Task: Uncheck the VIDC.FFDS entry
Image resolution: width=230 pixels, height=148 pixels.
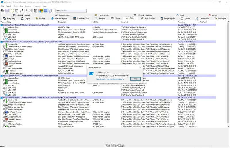Action: [x=4, y=88]
